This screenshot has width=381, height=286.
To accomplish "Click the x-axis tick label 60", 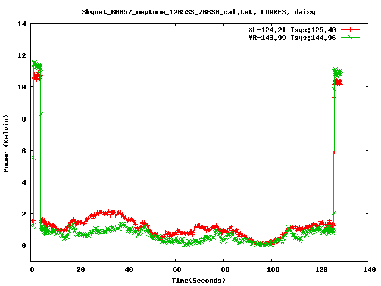I will [177, 269].
